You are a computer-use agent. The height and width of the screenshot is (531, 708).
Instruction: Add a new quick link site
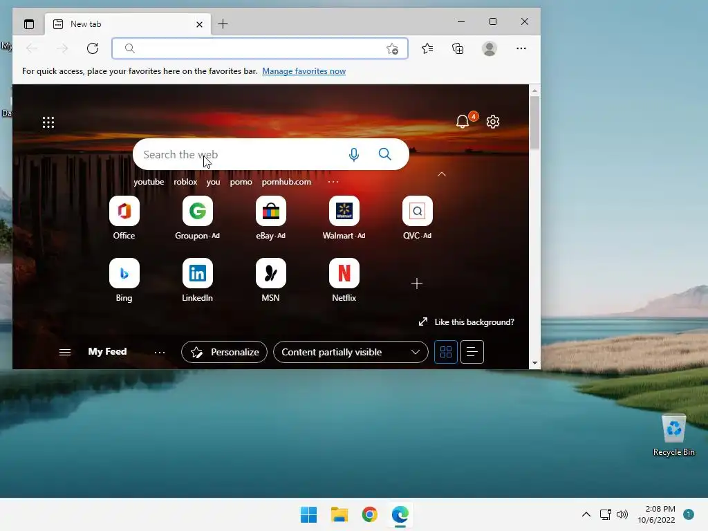point(417,283)
